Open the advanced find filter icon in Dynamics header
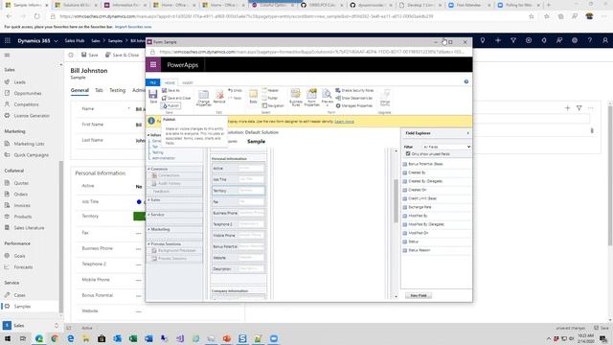Viewport: 613px width, 345px height. point(513,40)
